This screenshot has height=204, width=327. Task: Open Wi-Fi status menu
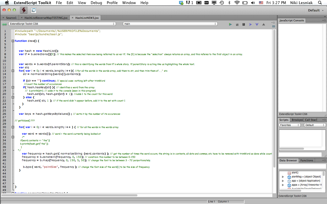click(x=237, y=3)
